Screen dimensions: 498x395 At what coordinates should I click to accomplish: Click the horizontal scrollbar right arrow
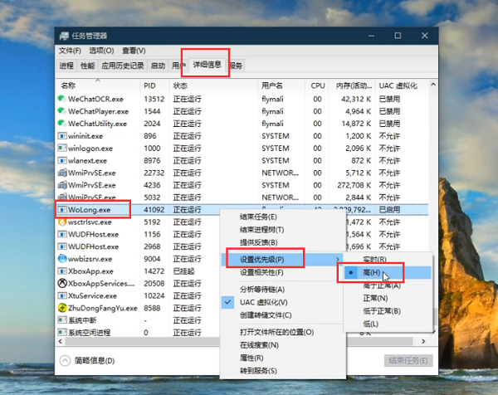pos(423,341)
